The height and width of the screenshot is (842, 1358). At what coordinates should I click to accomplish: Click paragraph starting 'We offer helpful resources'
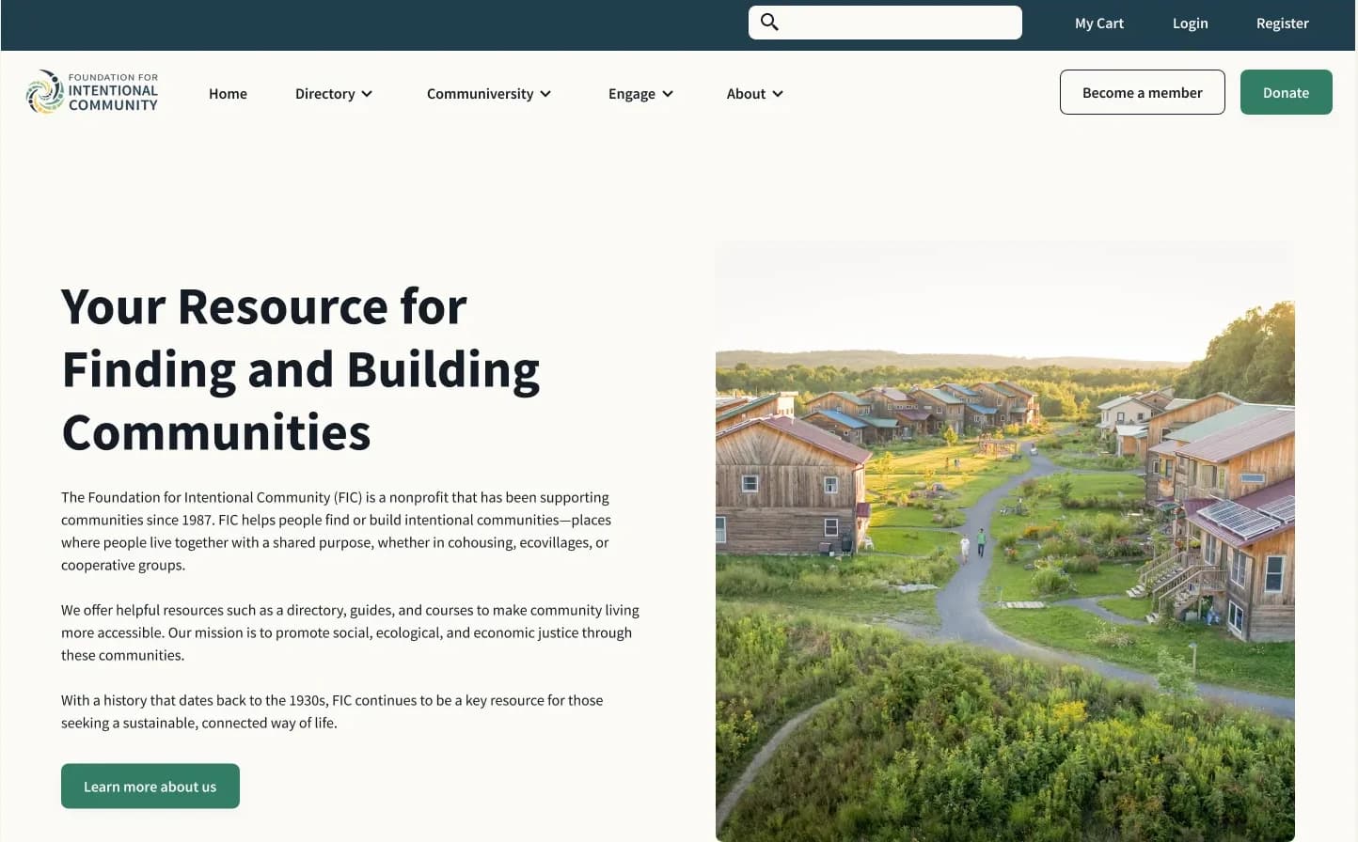coord(350,632)
